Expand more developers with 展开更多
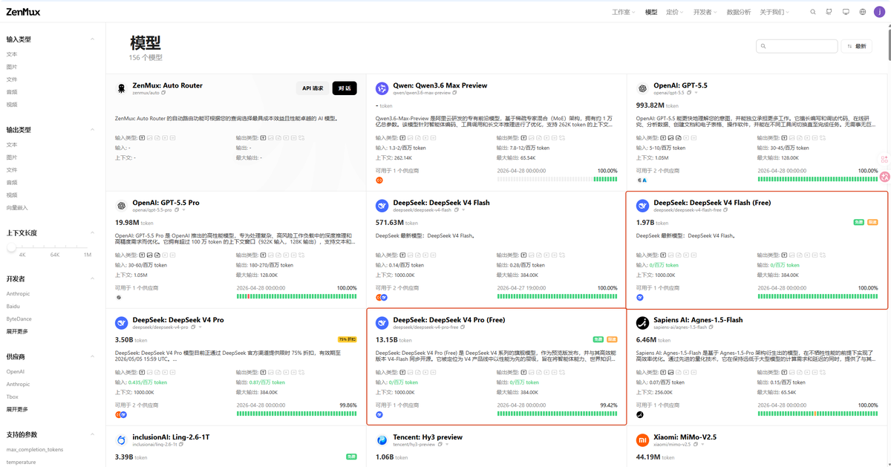Image resolution: width=891 pixels, height=467 pixels. click(17, 331)
